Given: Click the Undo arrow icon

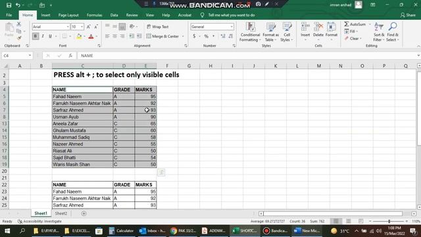Looking at the screenshot, I should (x=18, y=5).
